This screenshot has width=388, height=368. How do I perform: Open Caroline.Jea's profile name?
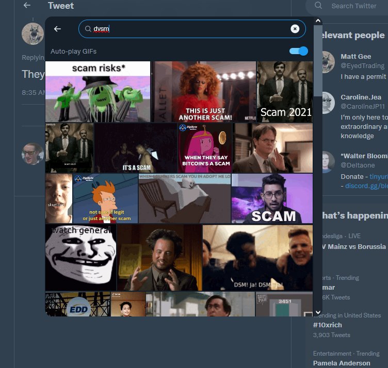361,97
